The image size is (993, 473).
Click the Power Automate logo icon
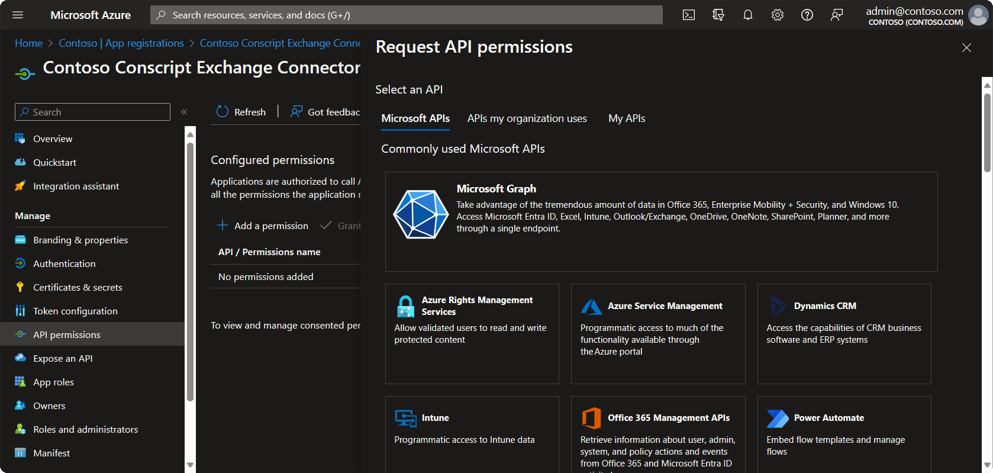[x=778, y=418]
